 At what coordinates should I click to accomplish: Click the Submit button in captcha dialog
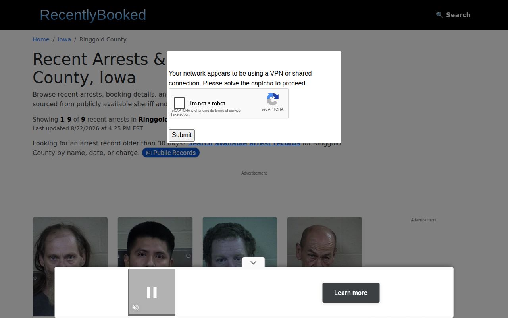point(182,135)
